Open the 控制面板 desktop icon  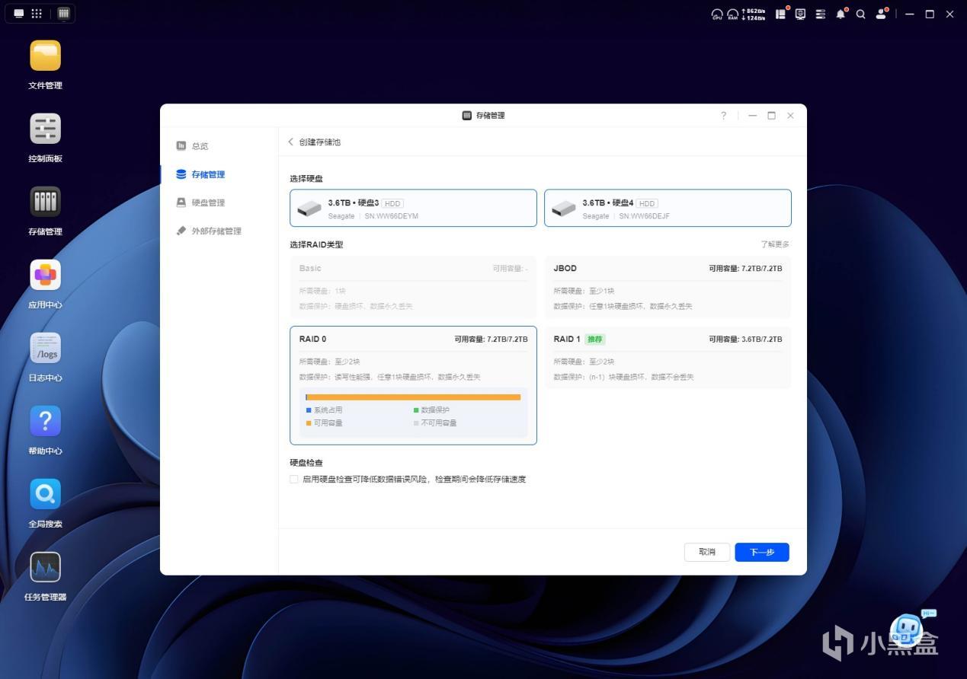tap(45, 129)
